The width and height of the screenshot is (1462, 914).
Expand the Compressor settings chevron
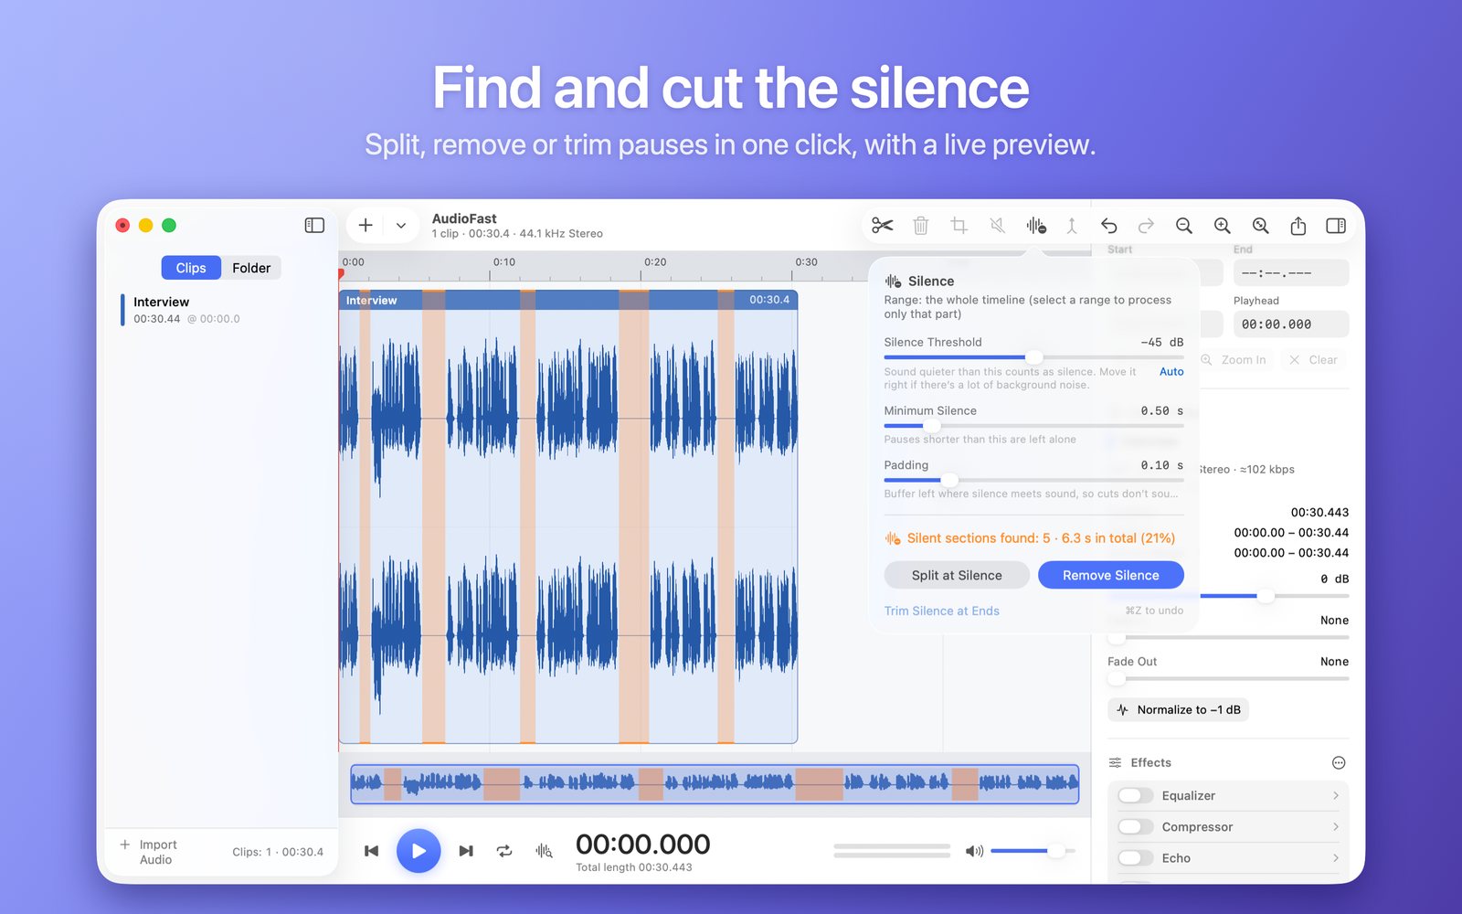pyautogui.click(x=1336, y=827)
